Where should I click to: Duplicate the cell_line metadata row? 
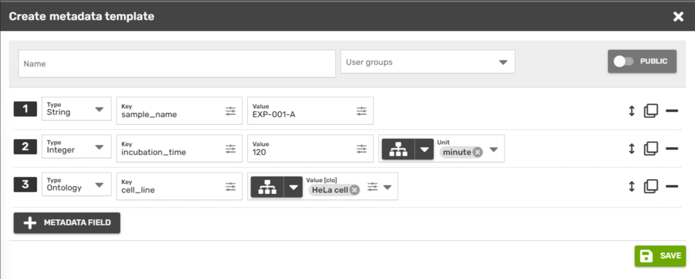[x=651, y=186]
